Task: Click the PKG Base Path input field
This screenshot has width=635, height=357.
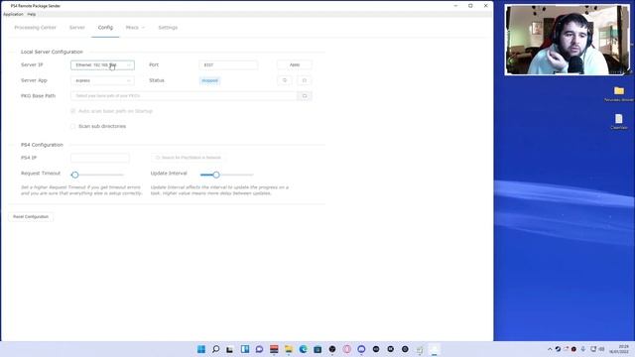Action: pyautogui.click(x=184, y=96)
